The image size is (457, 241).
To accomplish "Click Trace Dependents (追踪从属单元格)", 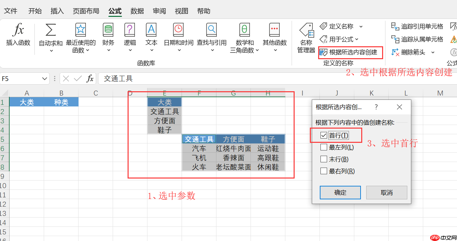I will (x=417, y=39).
